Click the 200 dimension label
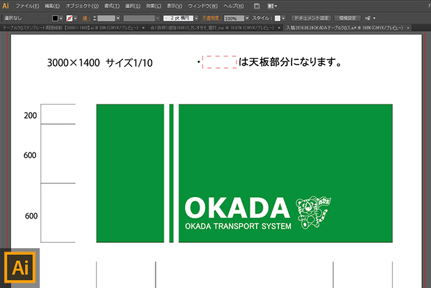The height and width of the screenshot is (288, 431). coord(30,115)
